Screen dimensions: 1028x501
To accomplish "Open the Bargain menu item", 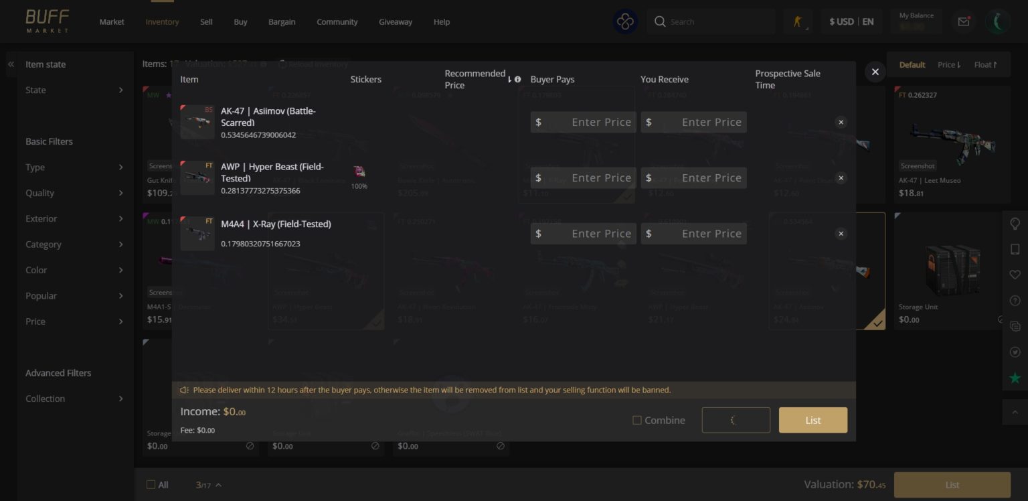I will coord(282,22).
